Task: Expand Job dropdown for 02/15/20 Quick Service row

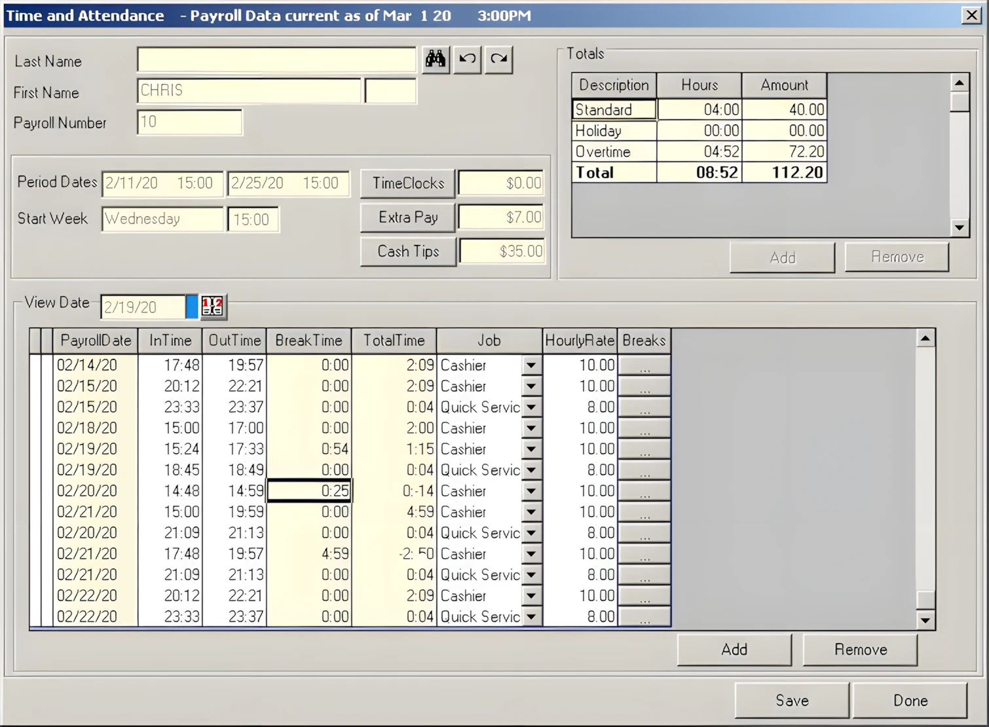Action: (531, 407)
